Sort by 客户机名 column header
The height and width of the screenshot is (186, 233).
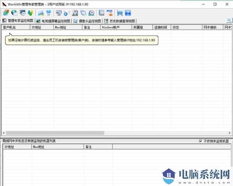16,27
